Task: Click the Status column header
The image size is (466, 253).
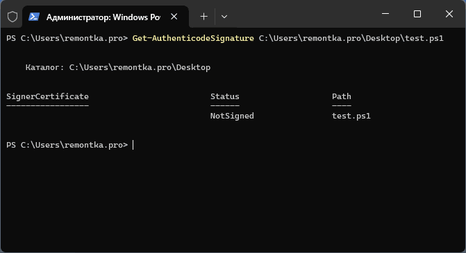Action: pos(225,96)
